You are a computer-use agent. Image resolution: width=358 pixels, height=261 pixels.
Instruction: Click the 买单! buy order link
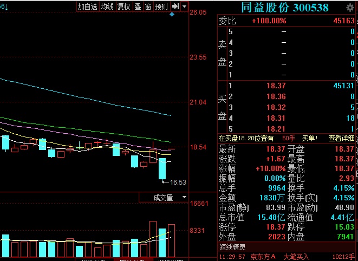[x=310, y=138]
